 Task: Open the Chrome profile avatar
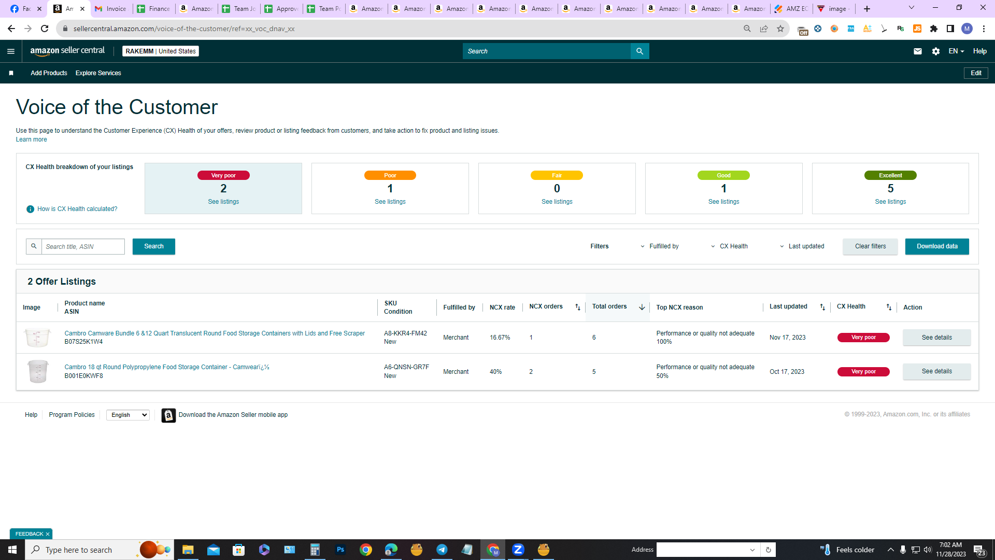point(966,29)
